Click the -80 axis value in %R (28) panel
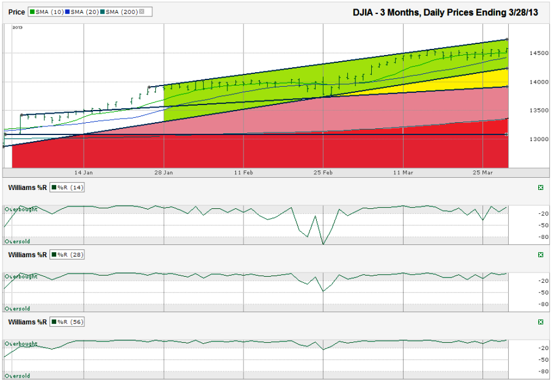This screenshot has height=380, width=551. [544, 304]
